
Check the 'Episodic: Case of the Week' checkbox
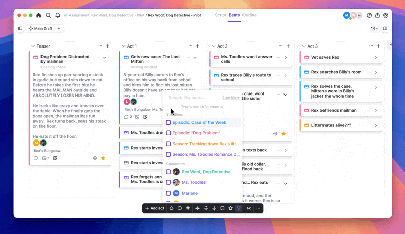tap(168, 122)
